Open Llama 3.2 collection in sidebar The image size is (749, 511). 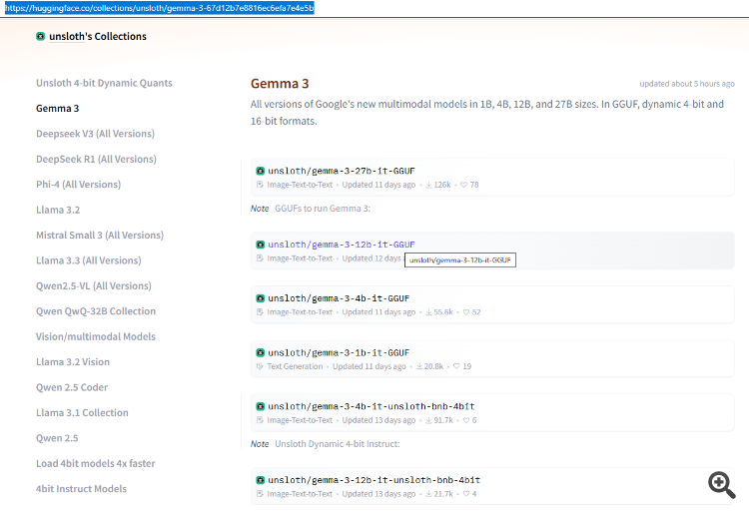(58, 210)
